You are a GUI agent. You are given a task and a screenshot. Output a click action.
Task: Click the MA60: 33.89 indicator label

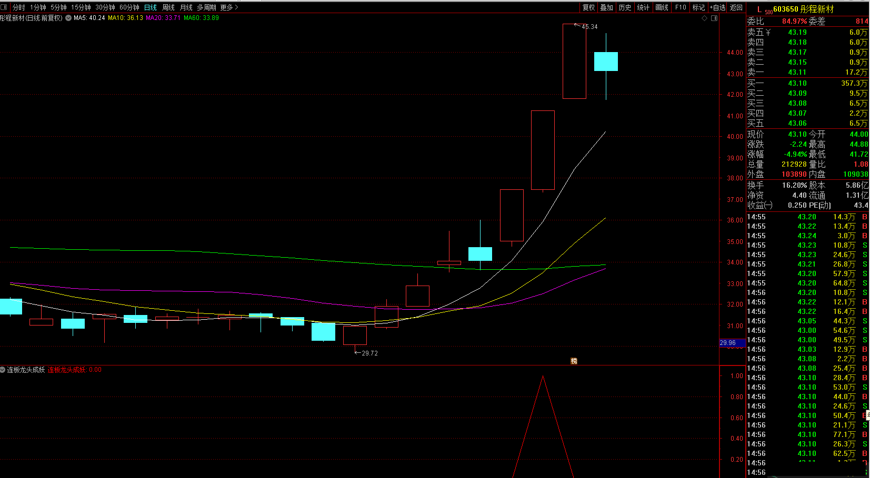pos(201,18)
